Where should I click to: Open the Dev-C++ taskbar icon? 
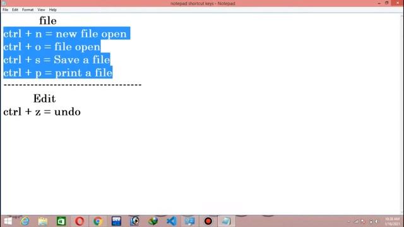pos(116,221)
